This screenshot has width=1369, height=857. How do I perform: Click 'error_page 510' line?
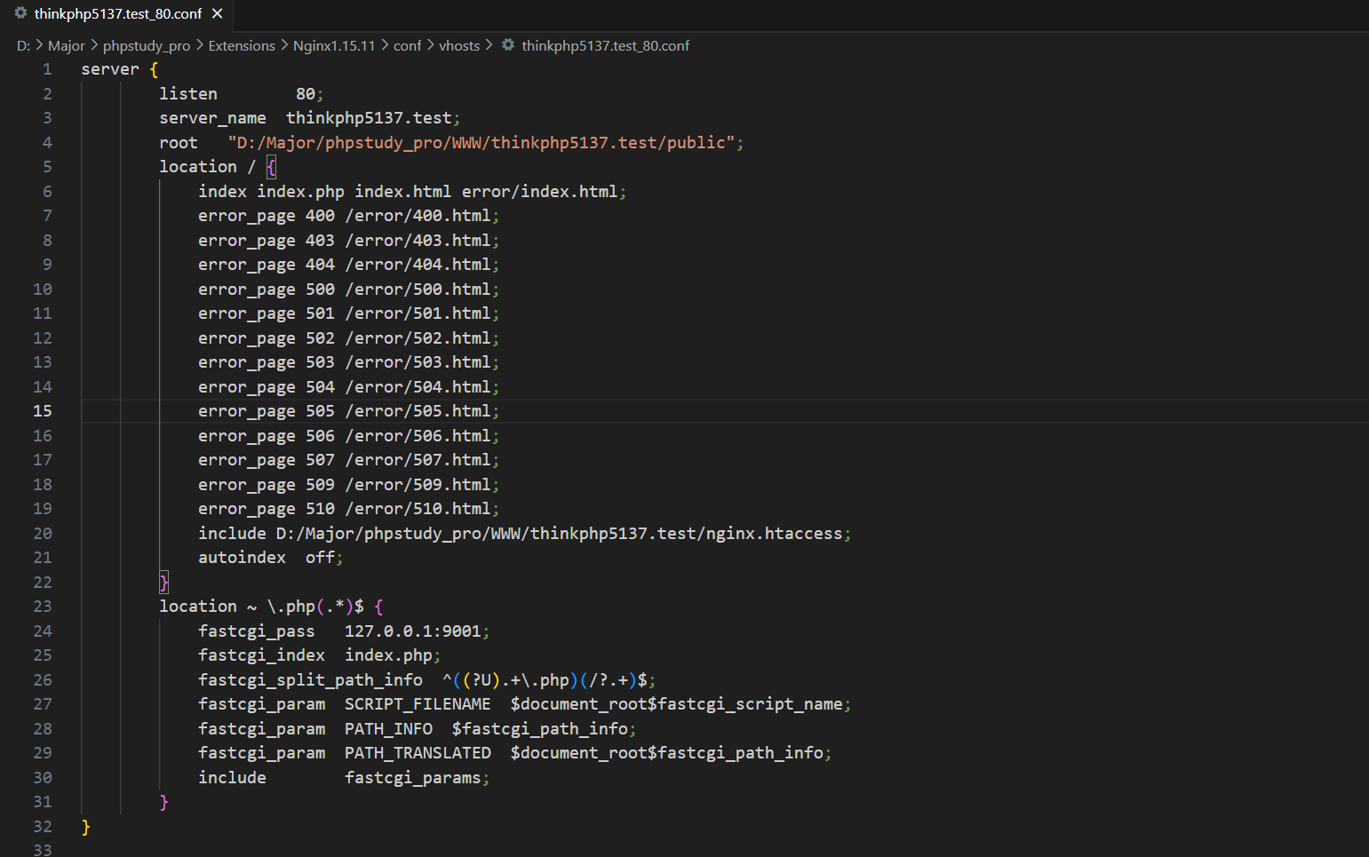point(348,509)
